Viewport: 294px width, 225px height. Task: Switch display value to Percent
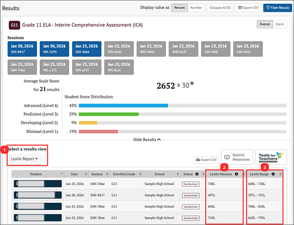(179, 8)
